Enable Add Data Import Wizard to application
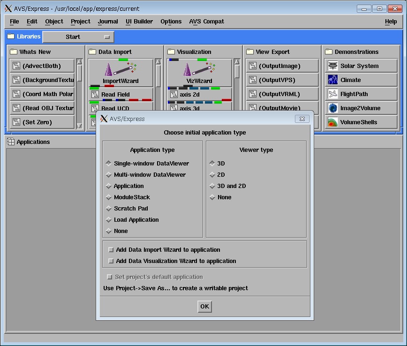Screen dimensions: 407x346 (x=111, y=250)
